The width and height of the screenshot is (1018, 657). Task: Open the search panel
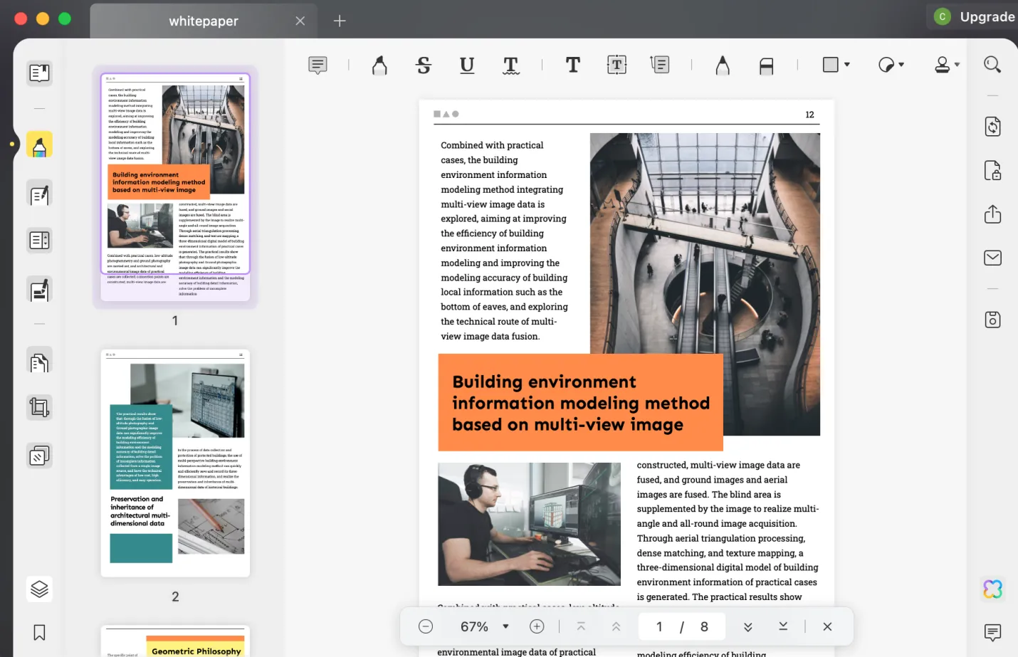coord(992,64)
